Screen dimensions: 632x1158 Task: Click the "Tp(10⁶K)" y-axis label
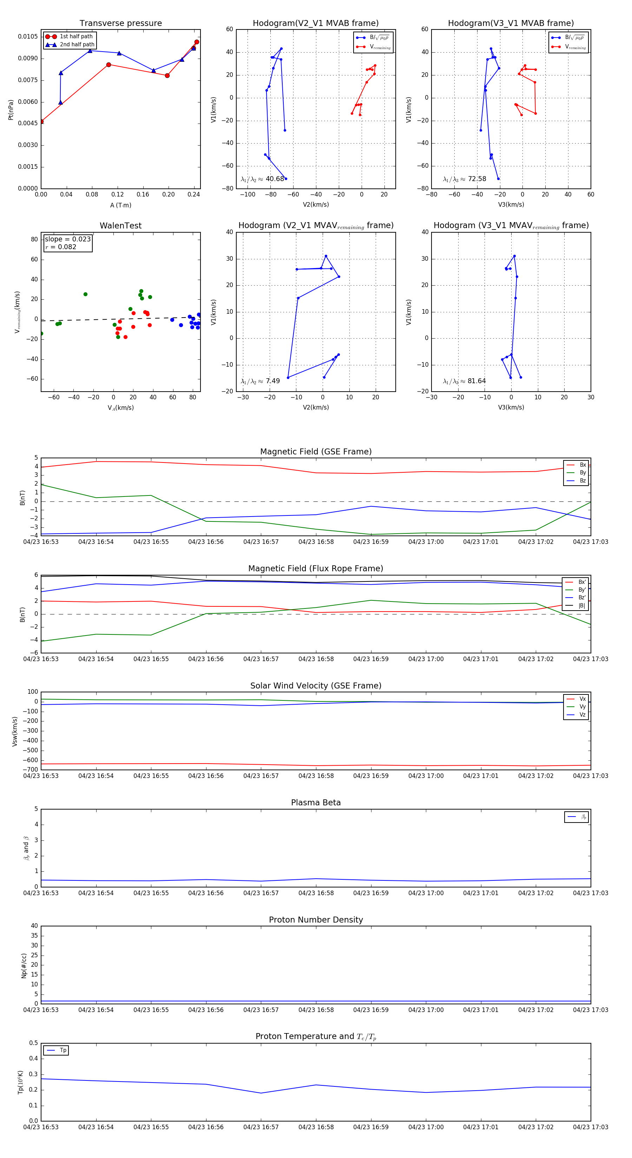(20, 1082)
